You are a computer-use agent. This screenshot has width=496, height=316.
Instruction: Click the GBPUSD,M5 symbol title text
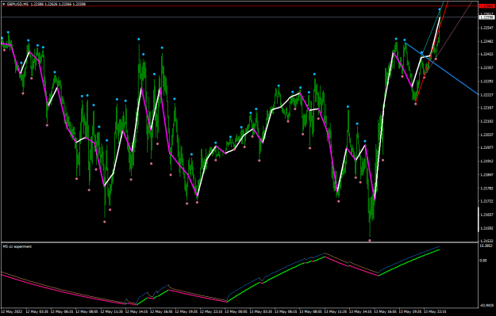(17, 4)
